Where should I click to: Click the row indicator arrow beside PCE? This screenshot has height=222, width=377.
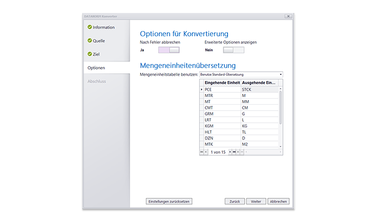(x=202, y=89)
